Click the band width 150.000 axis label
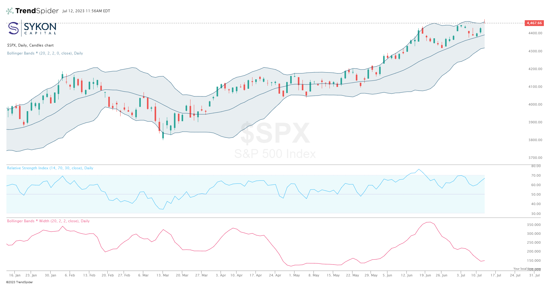550x285 pixels. 534,261
